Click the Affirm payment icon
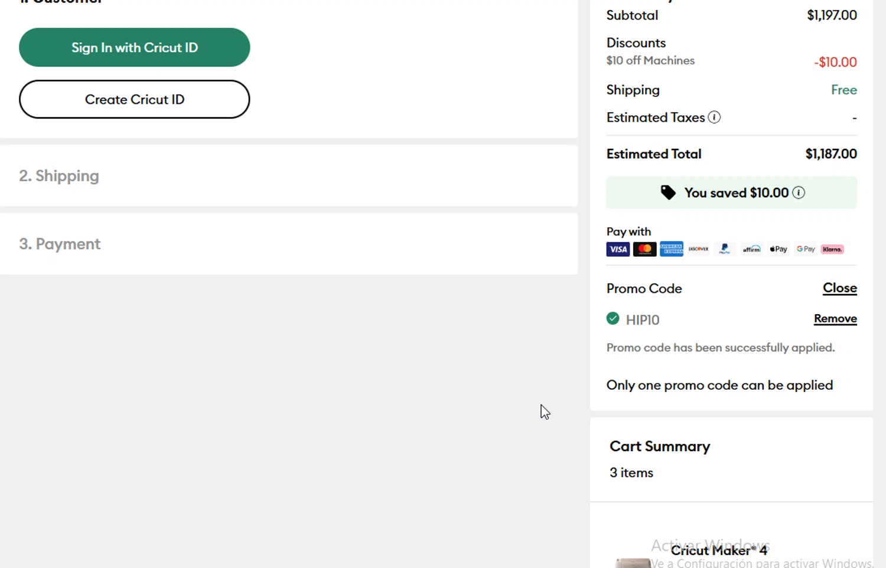 pyautogui.click(x=751, y=249)
